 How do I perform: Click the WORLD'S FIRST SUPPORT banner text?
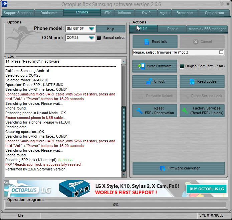point(126,193)
